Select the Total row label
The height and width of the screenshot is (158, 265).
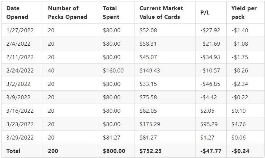pos(13,151)
